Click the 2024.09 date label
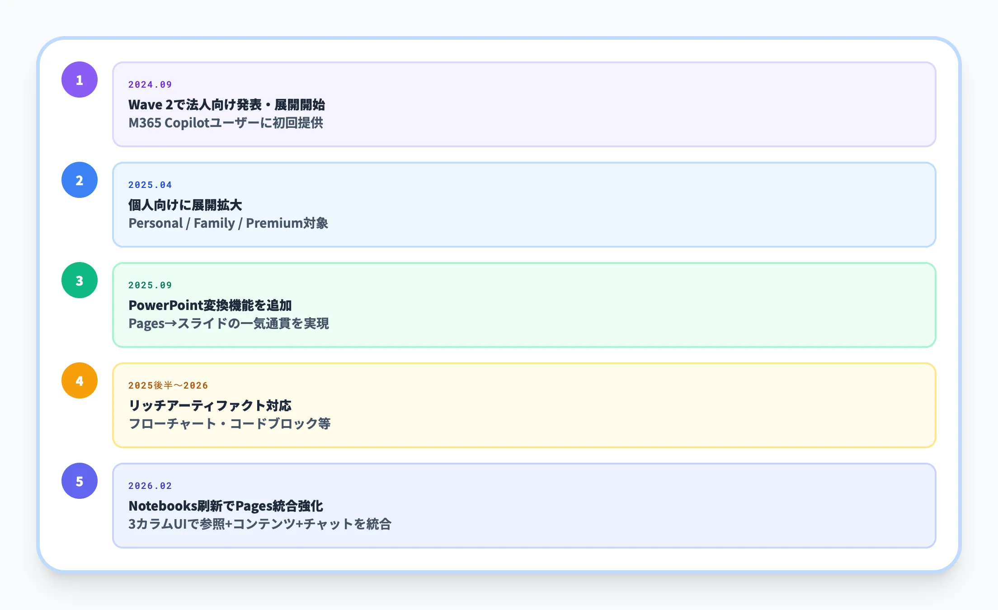This screenshot has height=610, width=998. coord(150,84)
